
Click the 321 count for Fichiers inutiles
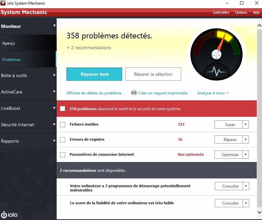(x=181, y=124)
